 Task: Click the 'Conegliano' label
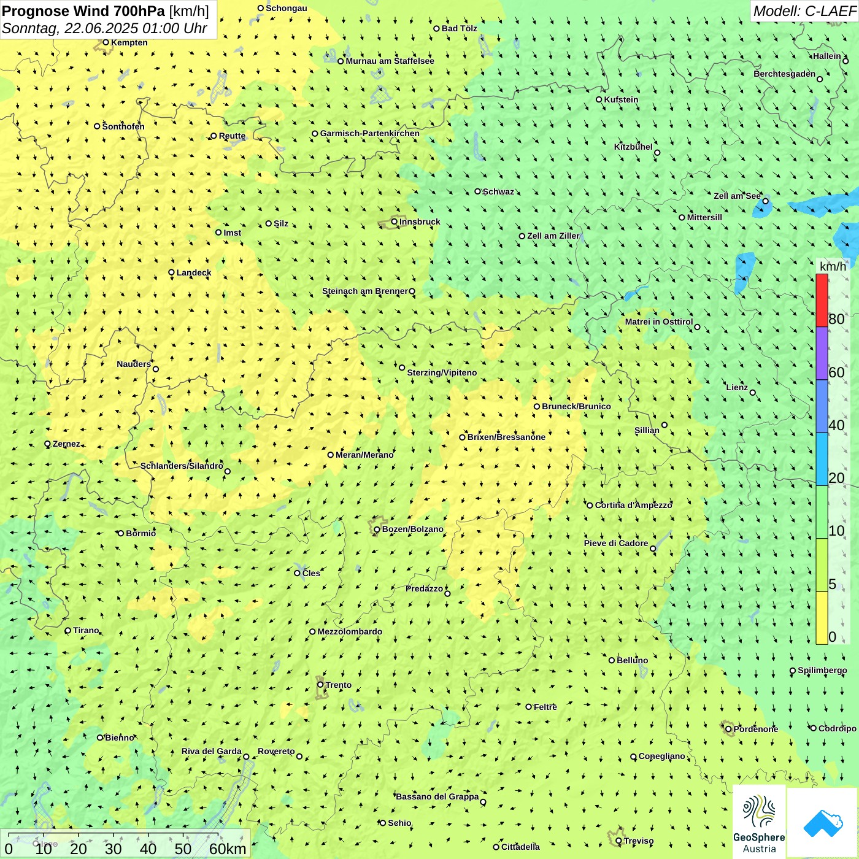pos(662,756)
